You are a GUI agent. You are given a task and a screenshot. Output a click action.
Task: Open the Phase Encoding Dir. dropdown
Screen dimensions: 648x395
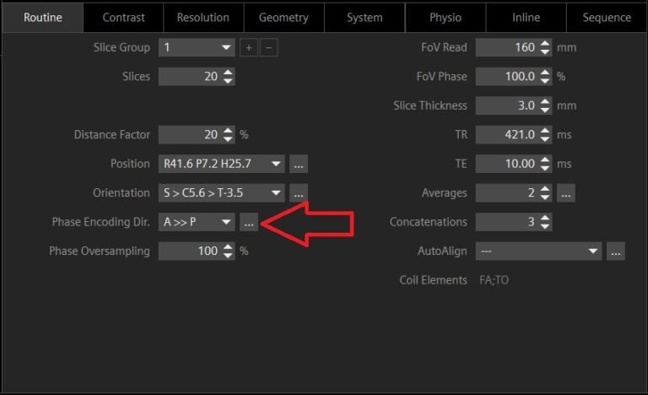pos(225,222)
